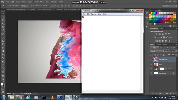
Task: Click the fx layer style icon
Action: click(156, 94)
